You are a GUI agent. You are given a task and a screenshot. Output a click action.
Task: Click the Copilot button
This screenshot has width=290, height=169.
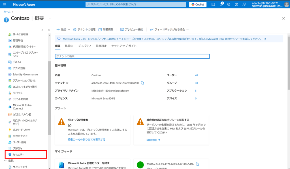click(198, 5)
